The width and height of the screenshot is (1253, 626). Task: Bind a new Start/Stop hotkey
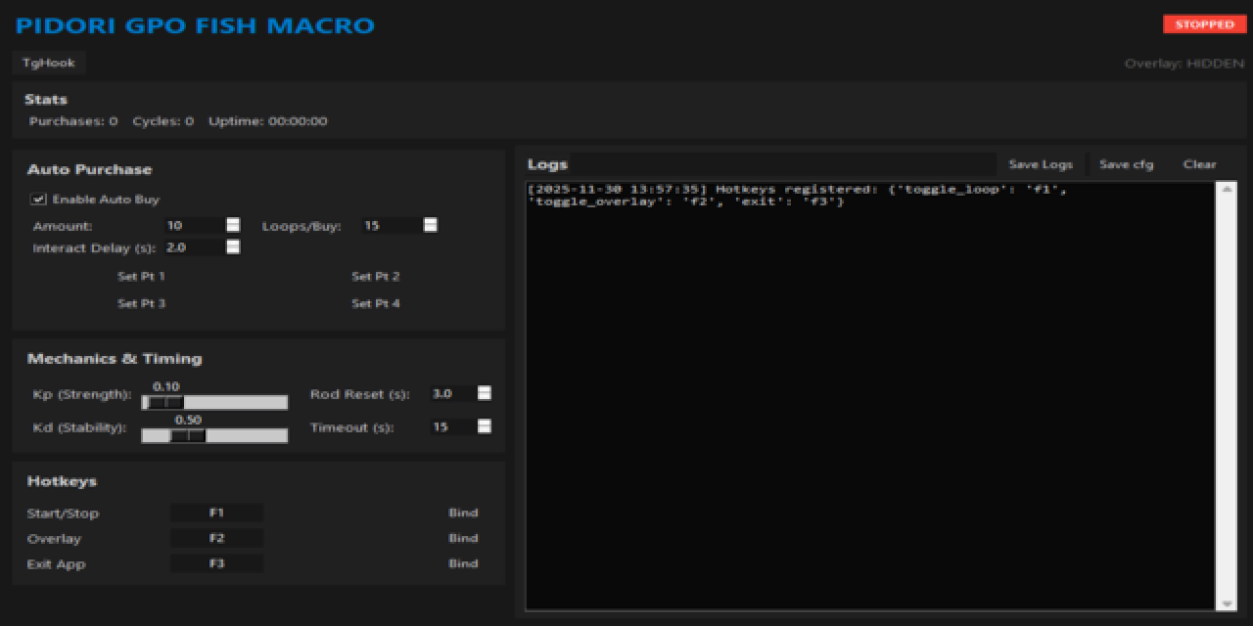464,513
